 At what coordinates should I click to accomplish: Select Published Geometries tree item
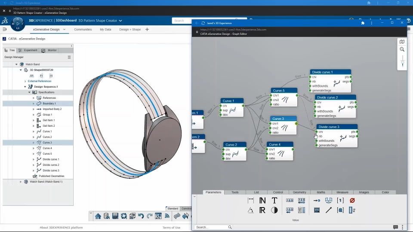(52, 176)
